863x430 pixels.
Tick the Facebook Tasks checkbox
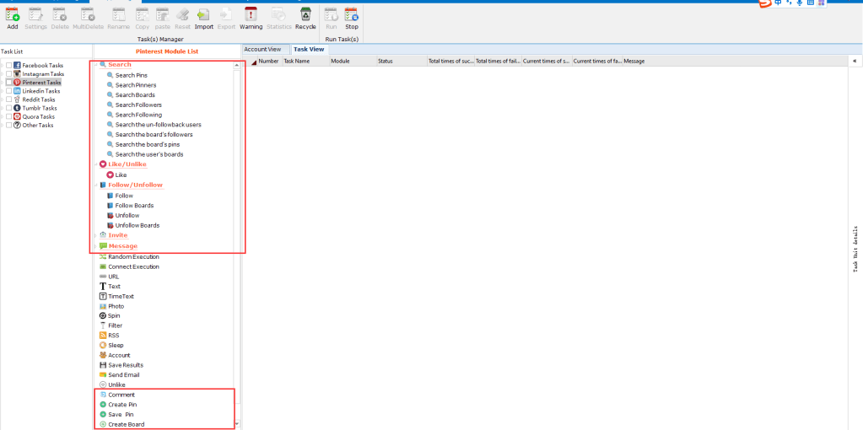click(8, 65)
